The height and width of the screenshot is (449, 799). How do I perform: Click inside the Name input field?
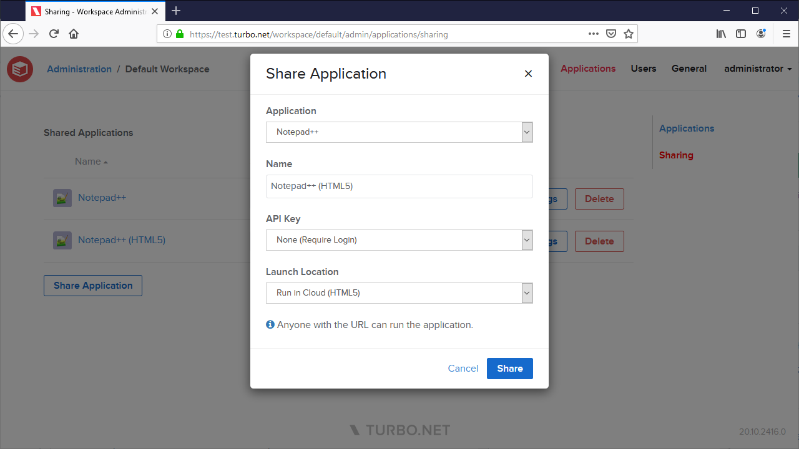[399, 186]
